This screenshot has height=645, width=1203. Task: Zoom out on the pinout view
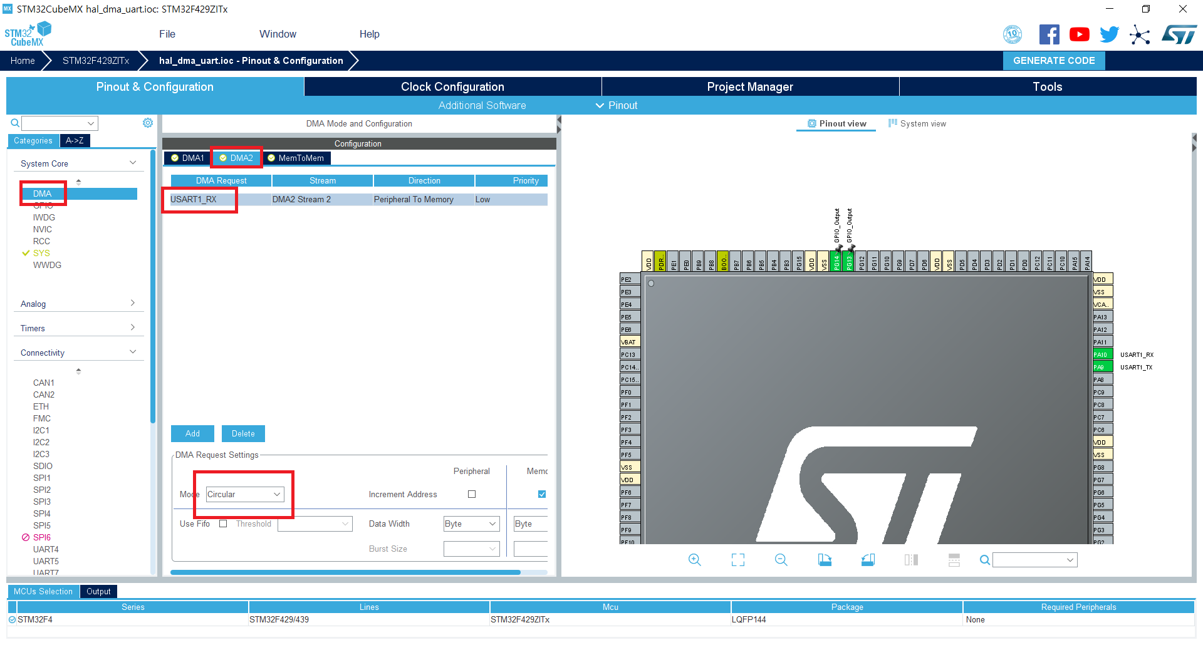(781, 560)
